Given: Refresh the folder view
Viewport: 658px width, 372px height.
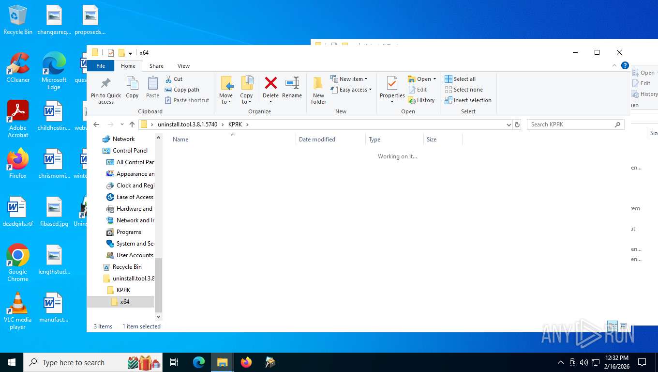Looking at the screenshot, I should click(x=517, y=124).
